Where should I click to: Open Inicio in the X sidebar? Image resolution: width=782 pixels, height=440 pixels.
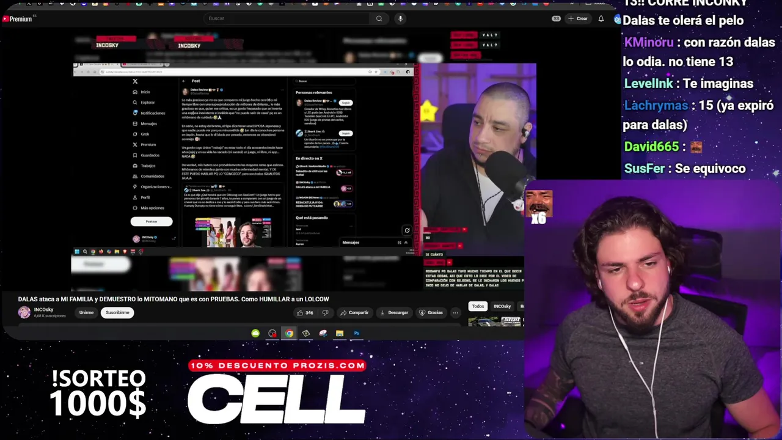pos(142,92)
